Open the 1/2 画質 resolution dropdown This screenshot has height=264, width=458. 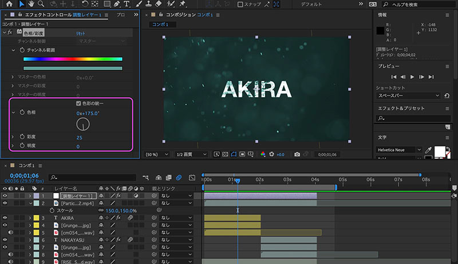pos(191,154)
